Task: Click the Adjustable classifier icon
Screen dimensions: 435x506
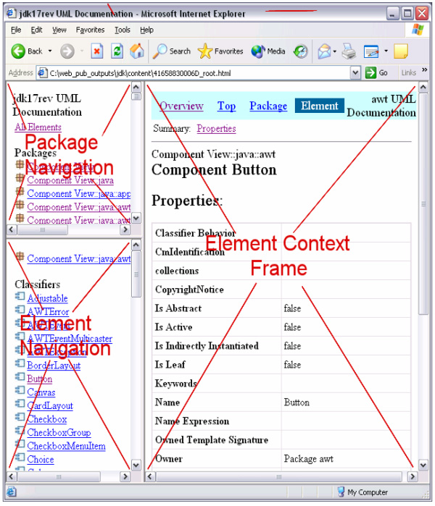Action: coord(20,296)
